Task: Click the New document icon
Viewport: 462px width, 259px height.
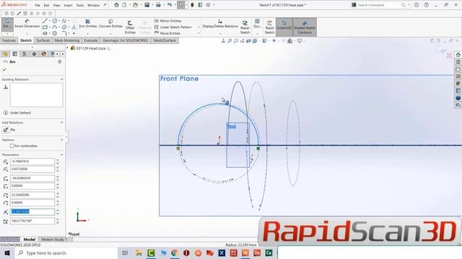Action: point(125,5)
